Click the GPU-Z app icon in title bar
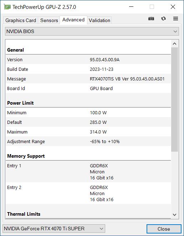 (x=7, y=7)
